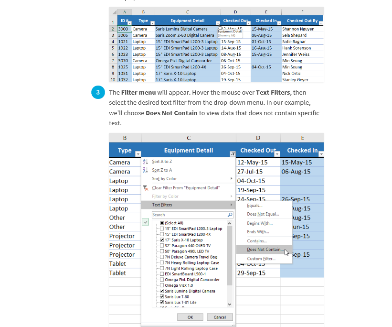Click the Sort Z to A icon
This screenshot has height=327, width=392.
(x=146, y=170)
